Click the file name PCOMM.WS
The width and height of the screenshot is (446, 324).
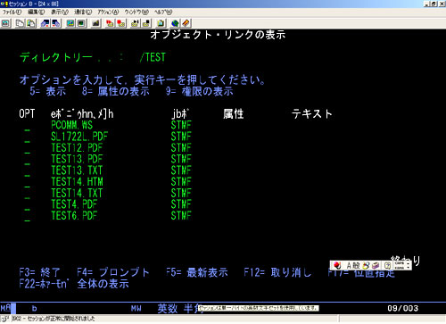coord(72,125)
